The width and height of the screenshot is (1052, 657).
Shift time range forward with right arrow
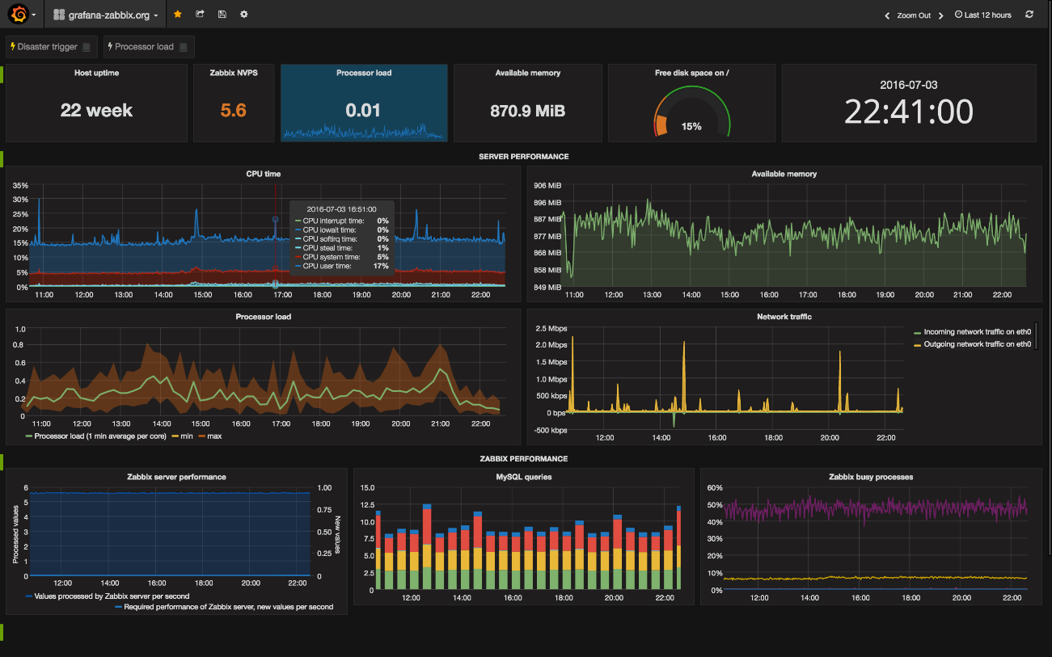coord(940,15)
